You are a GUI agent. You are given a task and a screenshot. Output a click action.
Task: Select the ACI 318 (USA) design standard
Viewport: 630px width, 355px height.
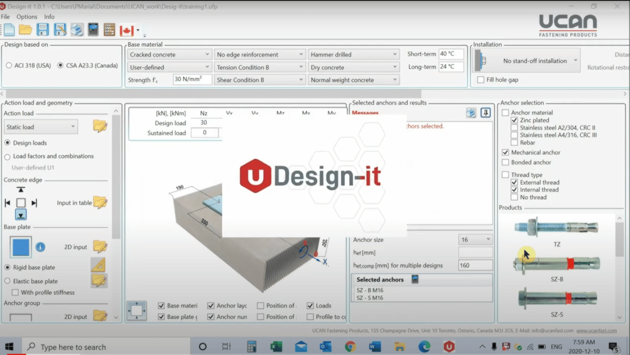(x=9, y=65)
